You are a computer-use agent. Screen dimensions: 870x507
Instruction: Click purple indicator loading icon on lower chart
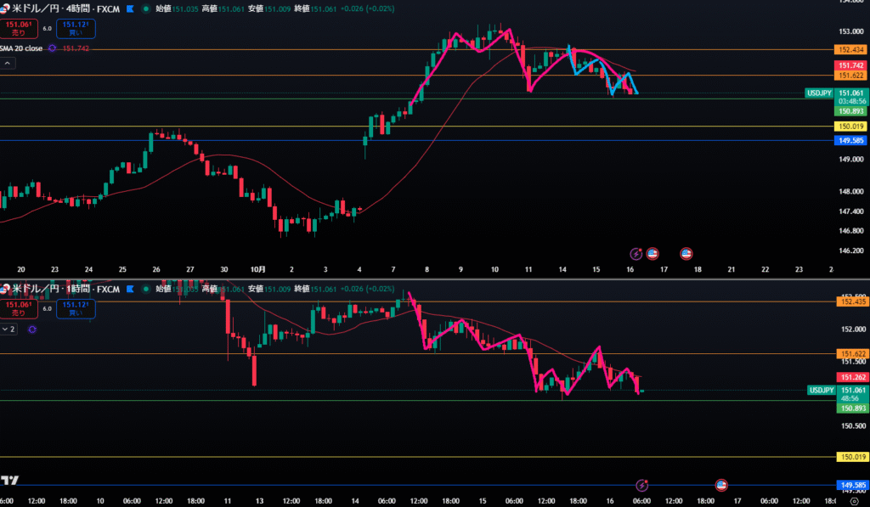(x=32, y=329)
